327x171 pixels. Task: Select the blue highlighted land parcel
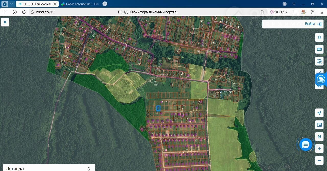tap(158, 108)
